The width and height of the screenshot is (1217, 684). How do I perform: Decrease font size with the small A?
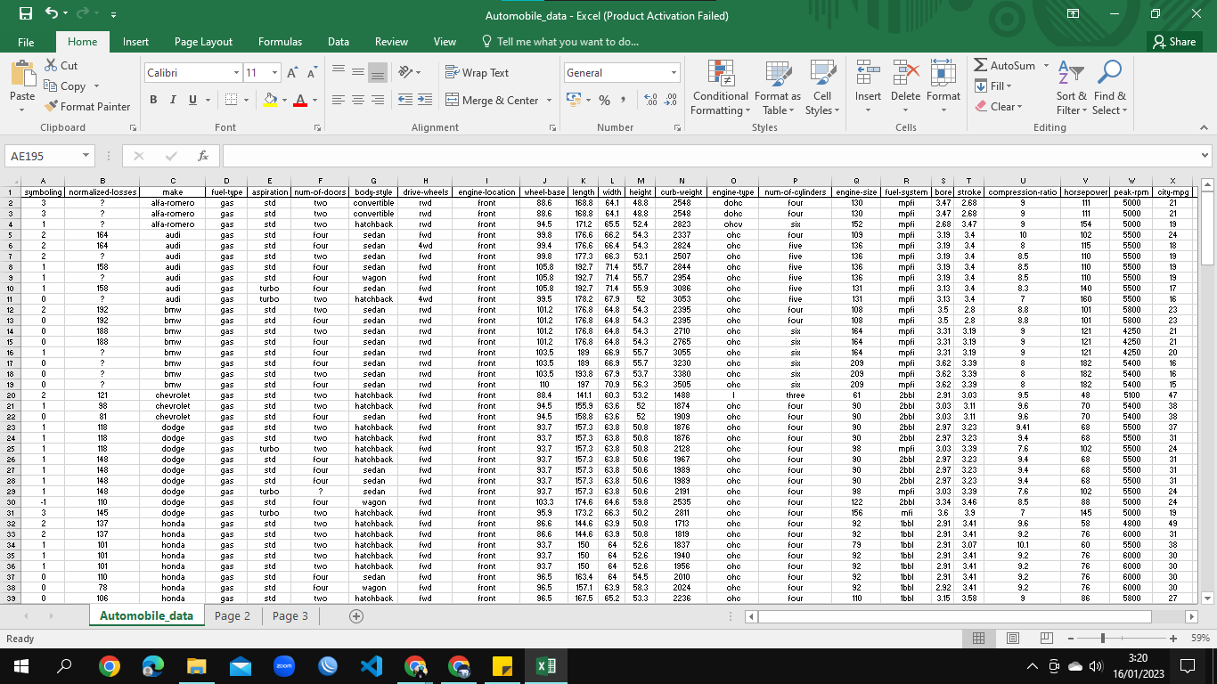[x=312, y=73]
